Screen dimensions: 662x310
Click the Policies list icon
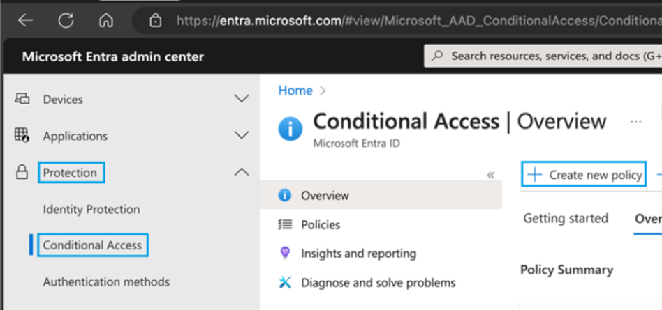pyautogui.click(x=284, y=224)
